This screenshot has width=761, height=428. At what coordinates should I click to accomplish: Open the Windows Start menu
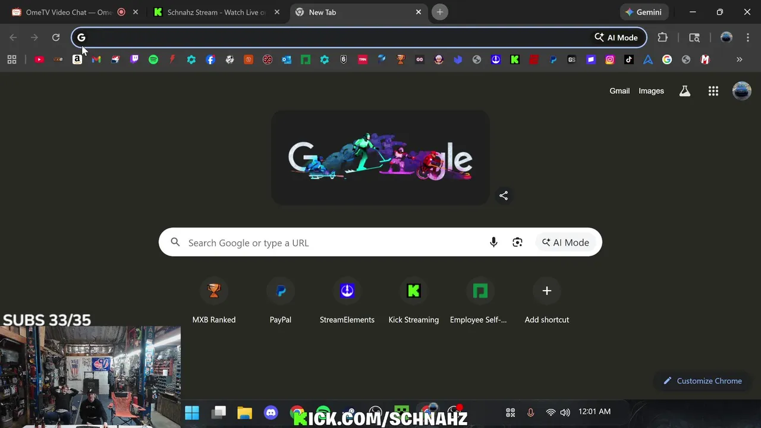[x=192, y=413]
